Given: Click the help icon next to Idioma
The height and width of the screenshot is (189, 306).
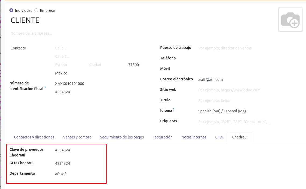Looking at the screenshot, I should pos(174,110).
